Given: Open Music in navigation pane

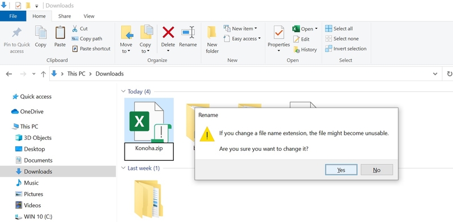Looking at the screenshot, I should point(27,183).
